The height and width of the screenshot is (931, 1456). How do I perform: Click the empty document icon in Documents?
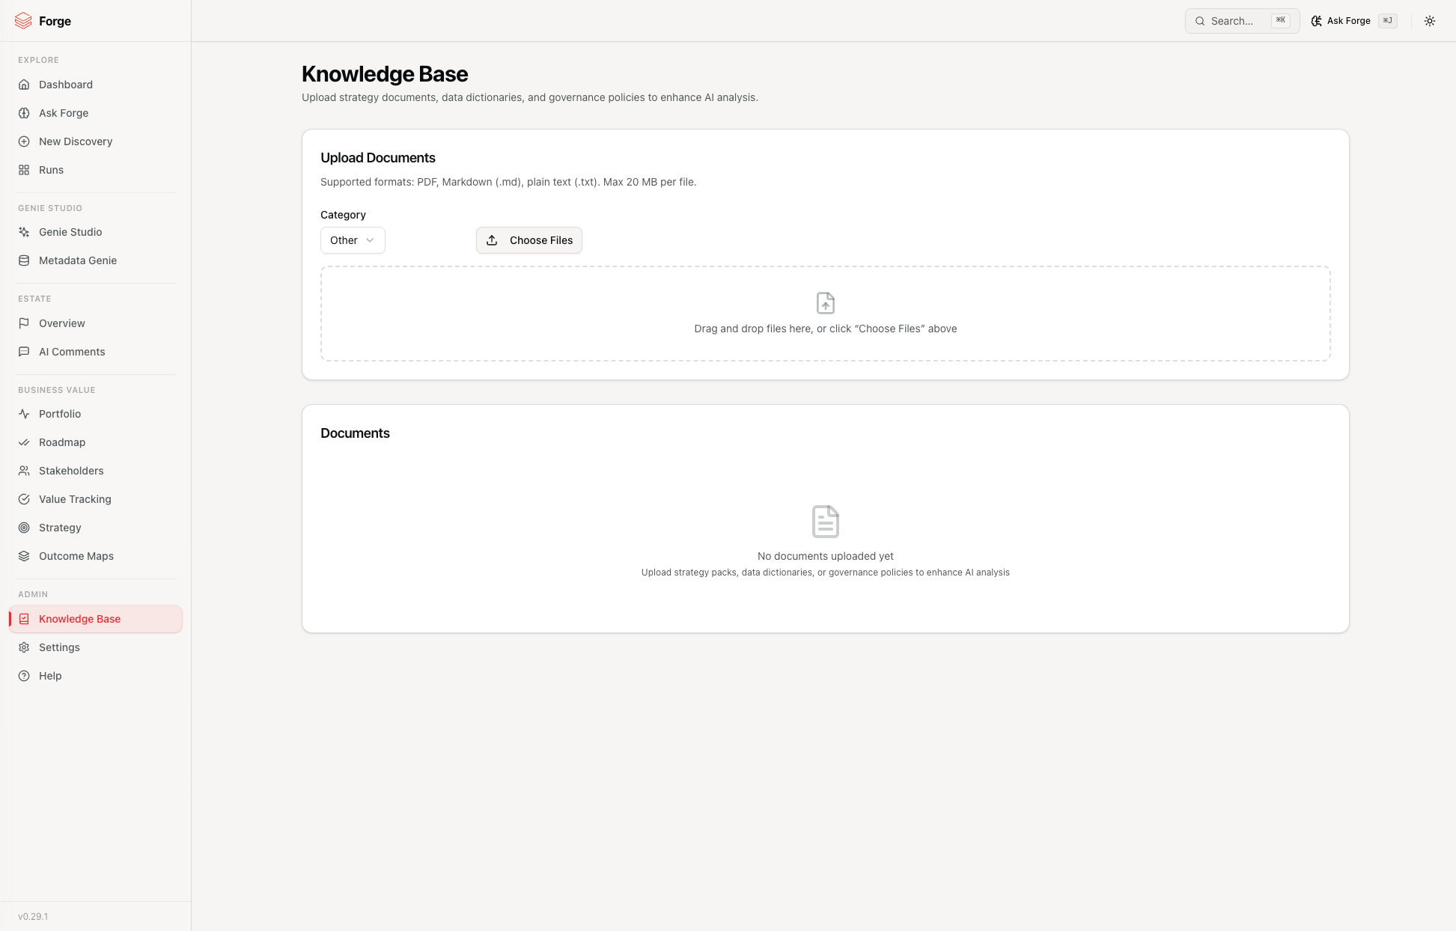pyautogui.click(x=826, y=522)
